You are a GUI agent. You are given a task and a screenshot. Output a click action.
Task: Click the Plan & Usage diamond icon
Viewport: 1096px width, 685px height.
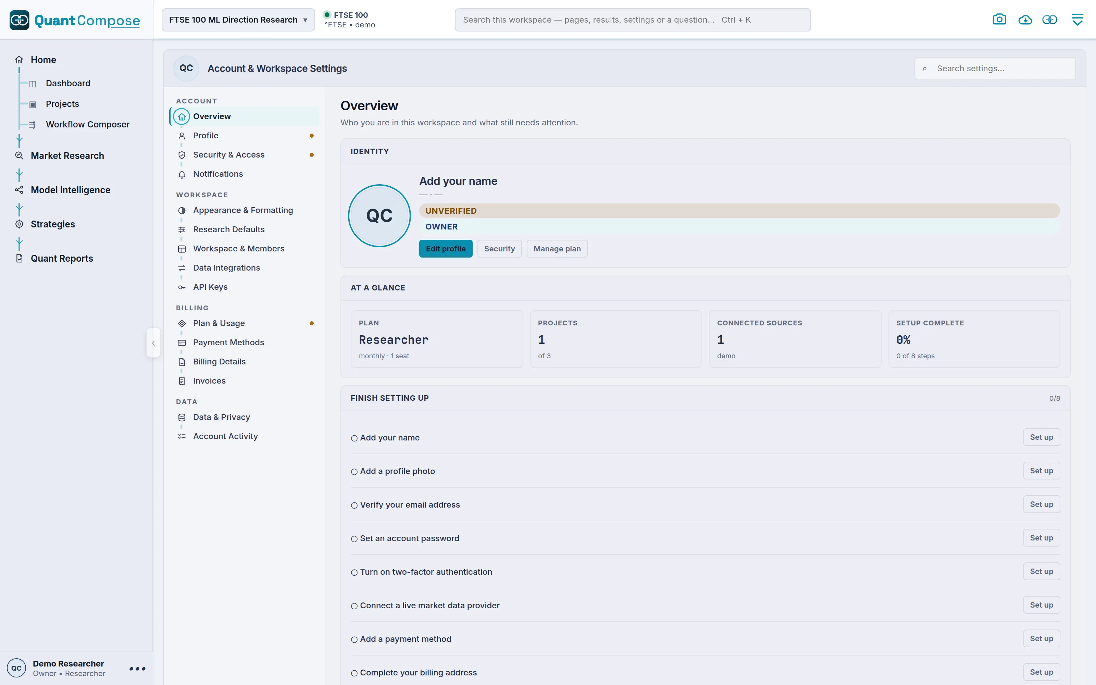(x=182, y=323)
